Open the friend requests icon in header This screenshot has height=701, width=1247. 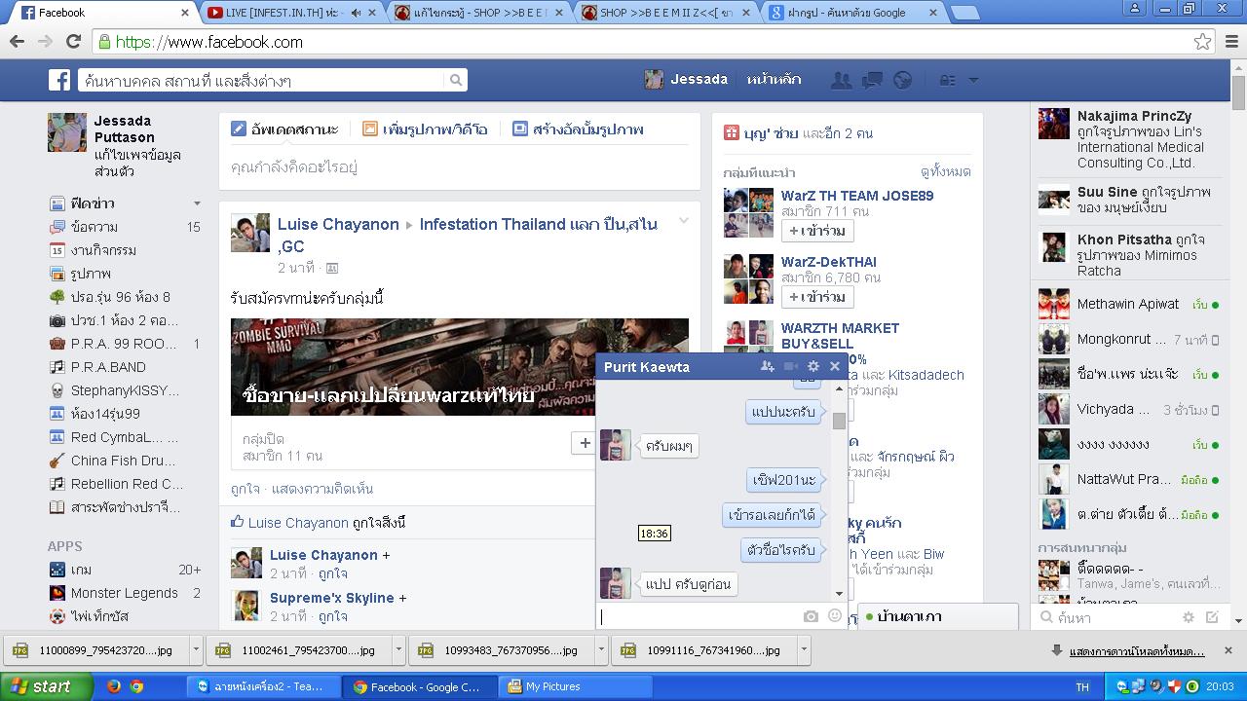pos(841,80)
